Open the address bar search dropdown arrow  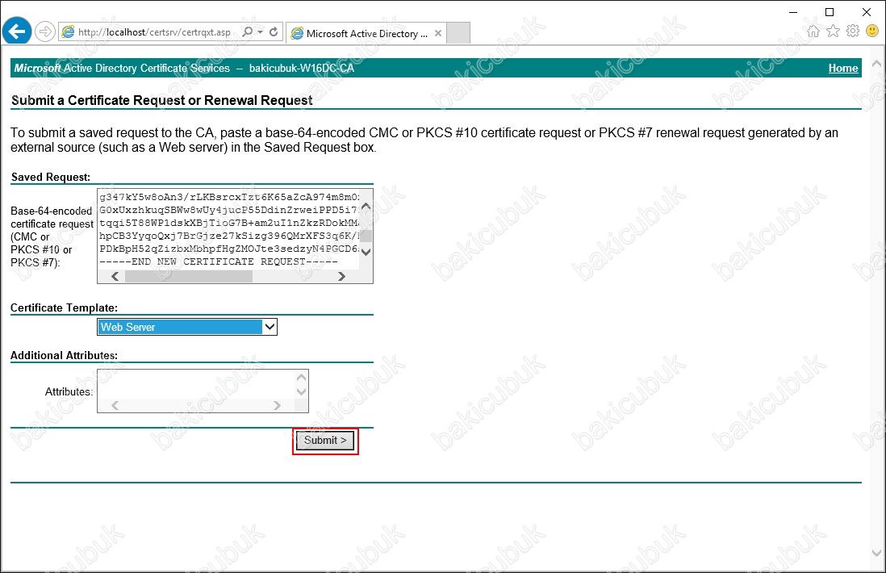click(261, 31)
